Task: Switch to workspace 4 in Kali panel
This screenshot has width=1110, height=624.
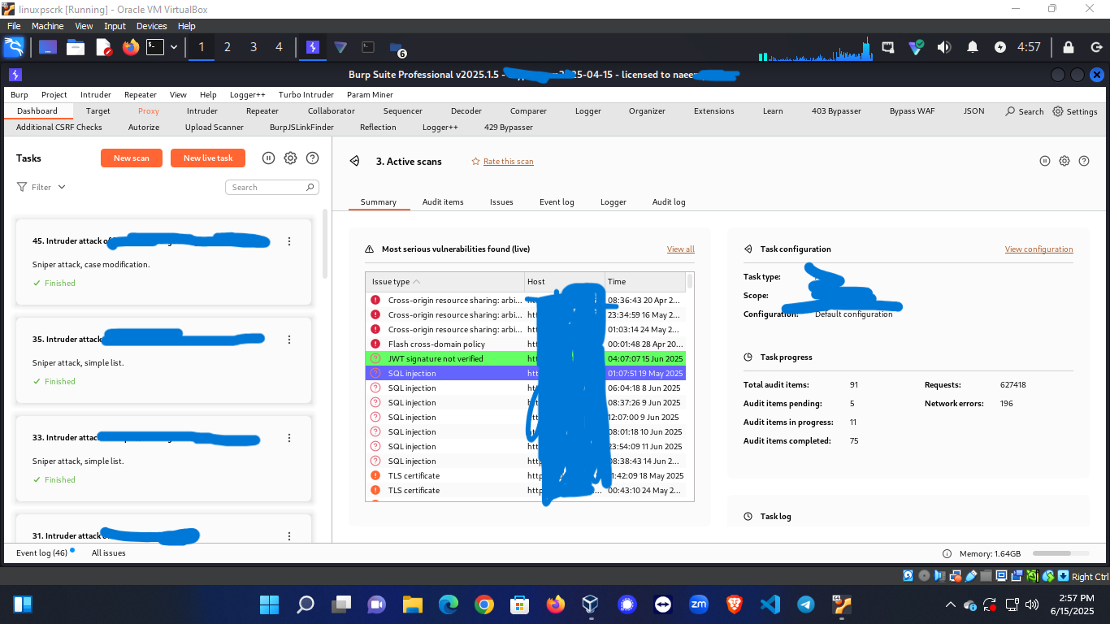Action: tap(280, 47)
